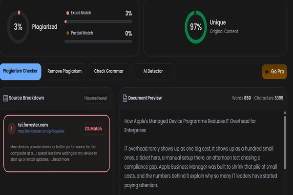Click the source number 1 badge

click(x=12, y=129)
